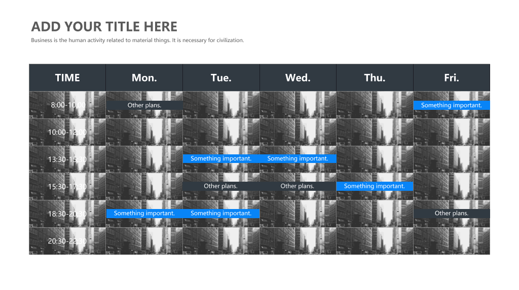Select Wednesday's 'Other plans.' at 15:30
Image resolution: width=519 pixels, height=290 pixels.
(298, 186)
